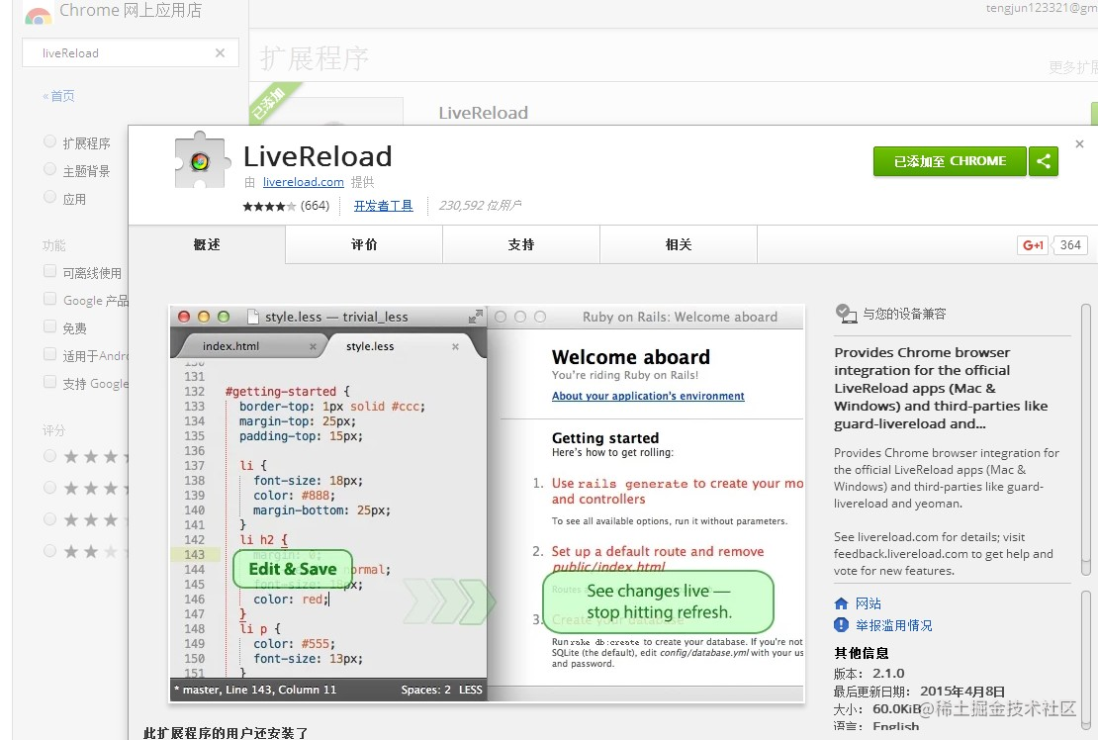Click the 举报滥用情况 link

(x=893, y=625)
